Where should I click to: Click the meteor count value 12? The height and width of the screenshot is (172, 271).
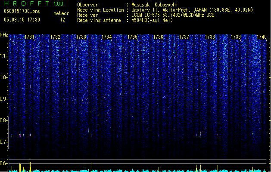point(62,20)
